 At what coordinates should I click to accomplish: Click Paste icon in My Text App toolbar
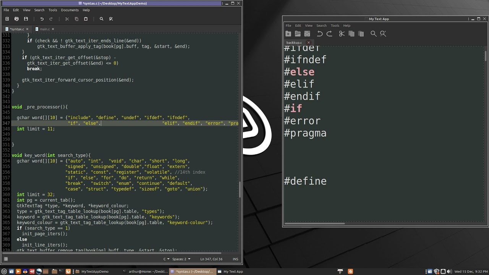tap(361, 34)
